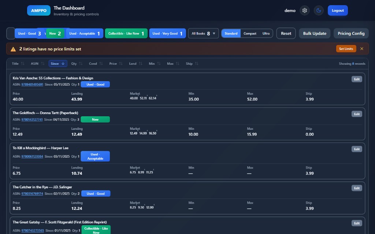Click the Set Limits button
The width and height of the screenshot is (375, 234).
(x=346, y=49)
